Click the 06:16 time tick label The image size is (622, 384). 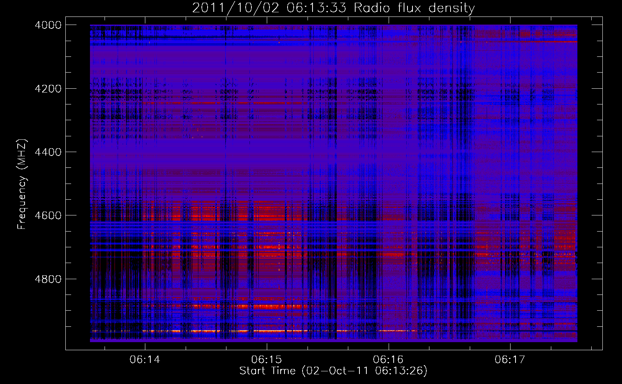click(388, 360)
